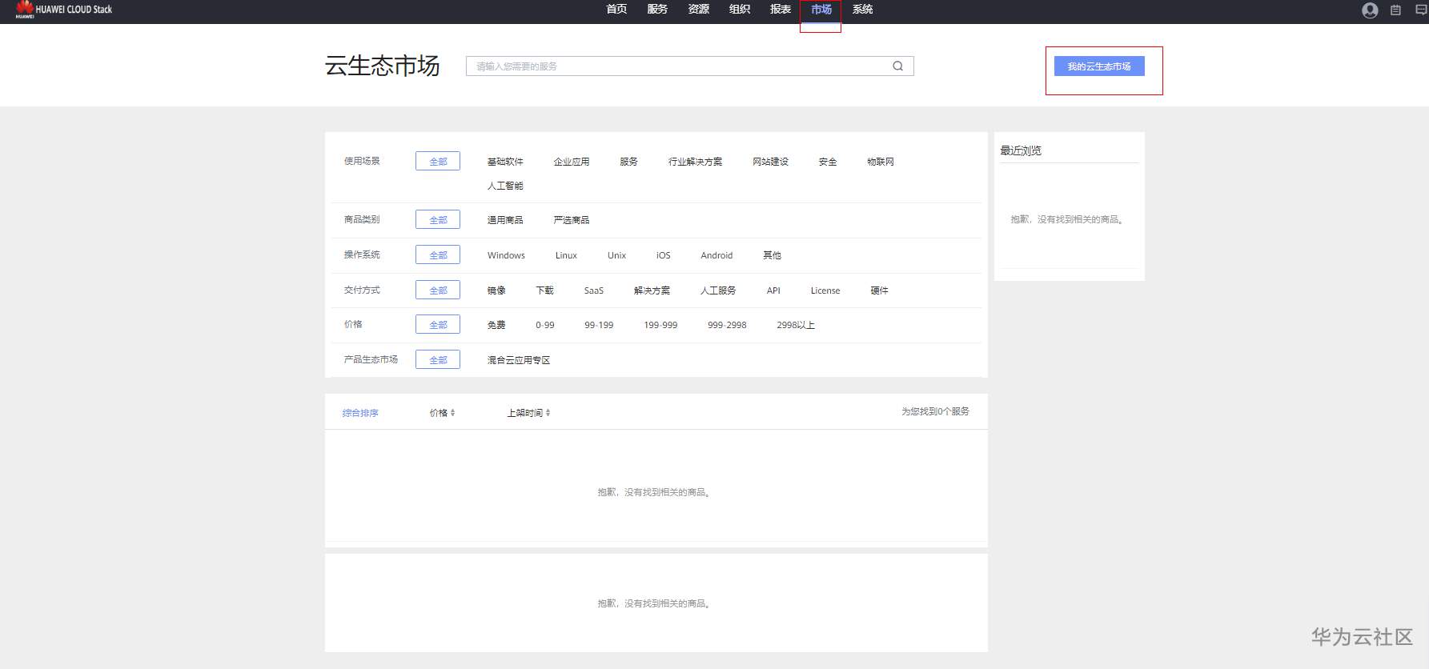Open the 报表 menu
This screenshot has width=1429, height=669.
[x=781, y=10]
